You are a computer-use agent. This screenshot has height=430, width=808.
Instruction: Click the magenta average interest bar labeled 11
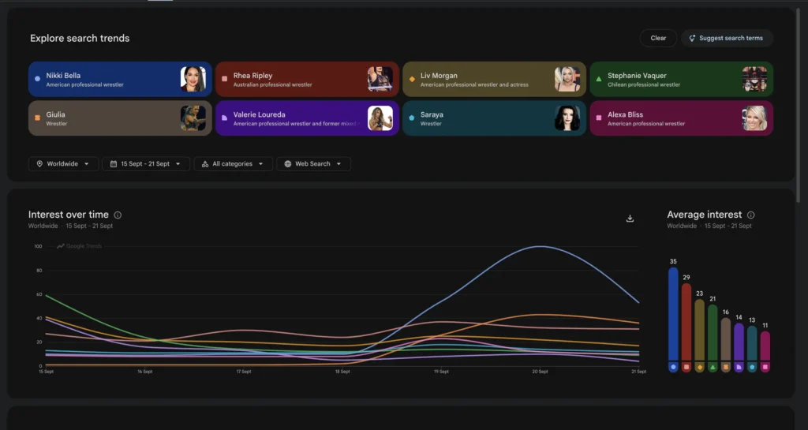[x=765, y=346]
